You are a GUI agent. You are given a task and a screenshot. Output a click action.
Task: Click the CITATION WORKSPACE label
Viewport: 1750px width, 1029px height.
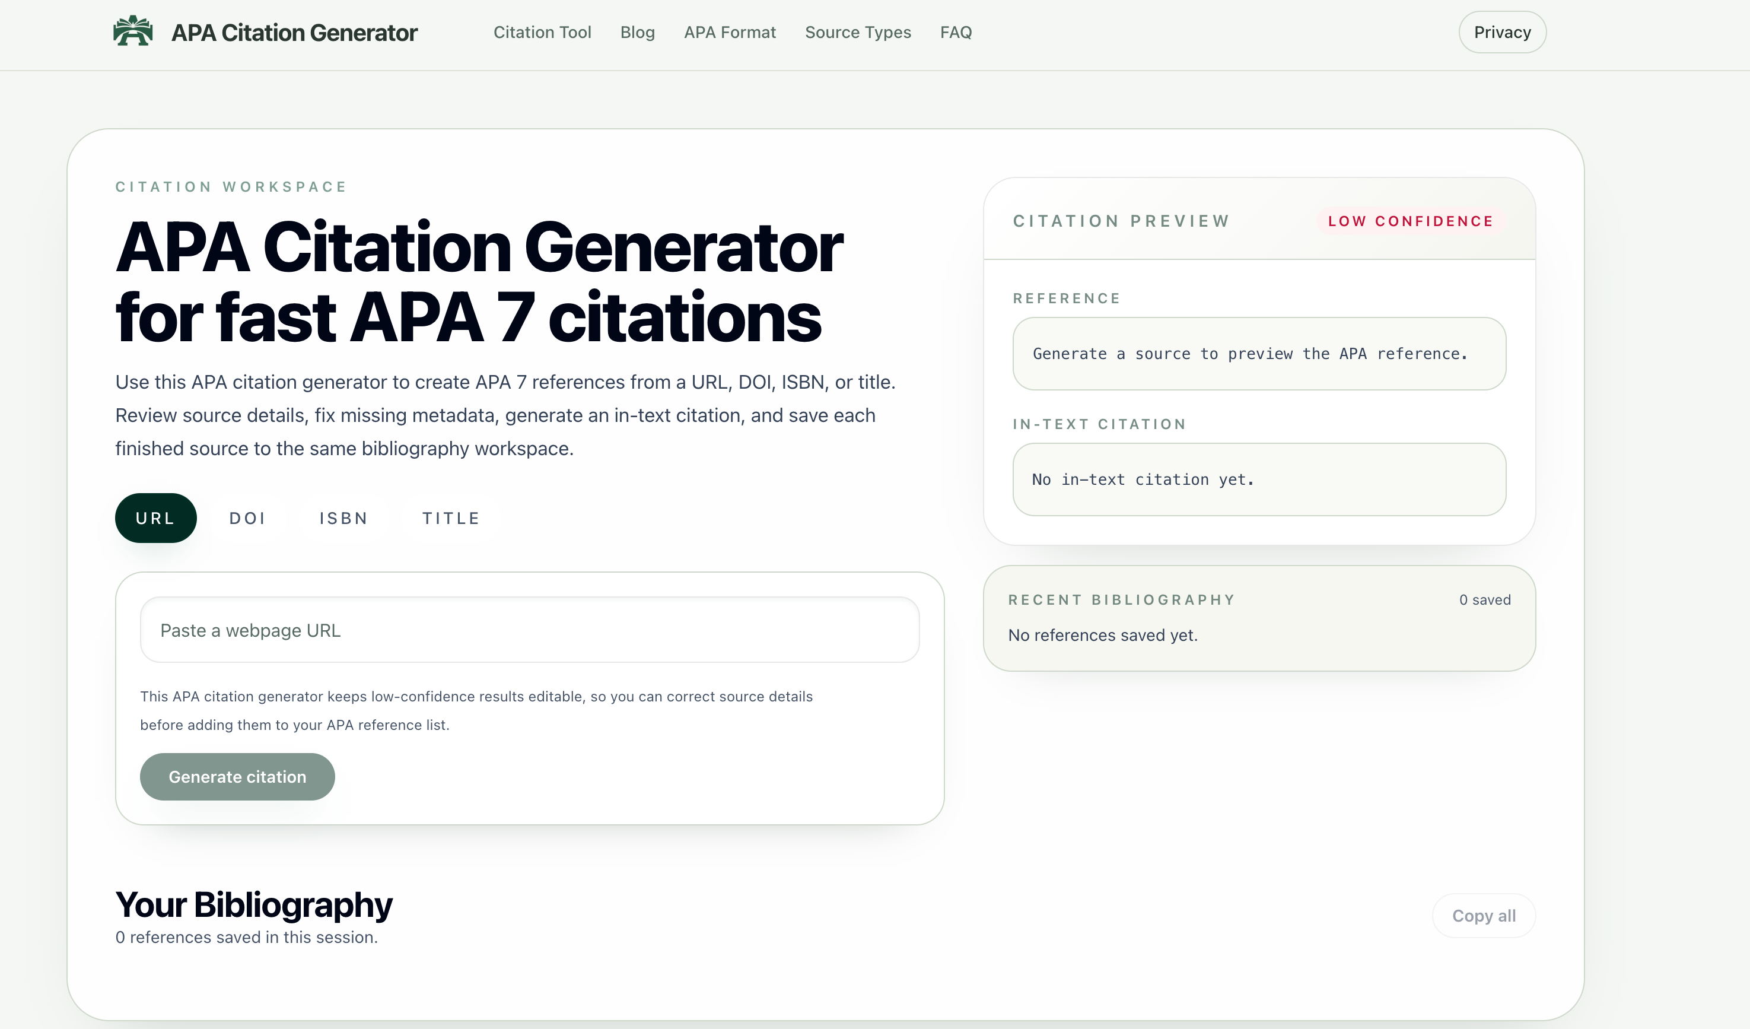coord(231,187)
